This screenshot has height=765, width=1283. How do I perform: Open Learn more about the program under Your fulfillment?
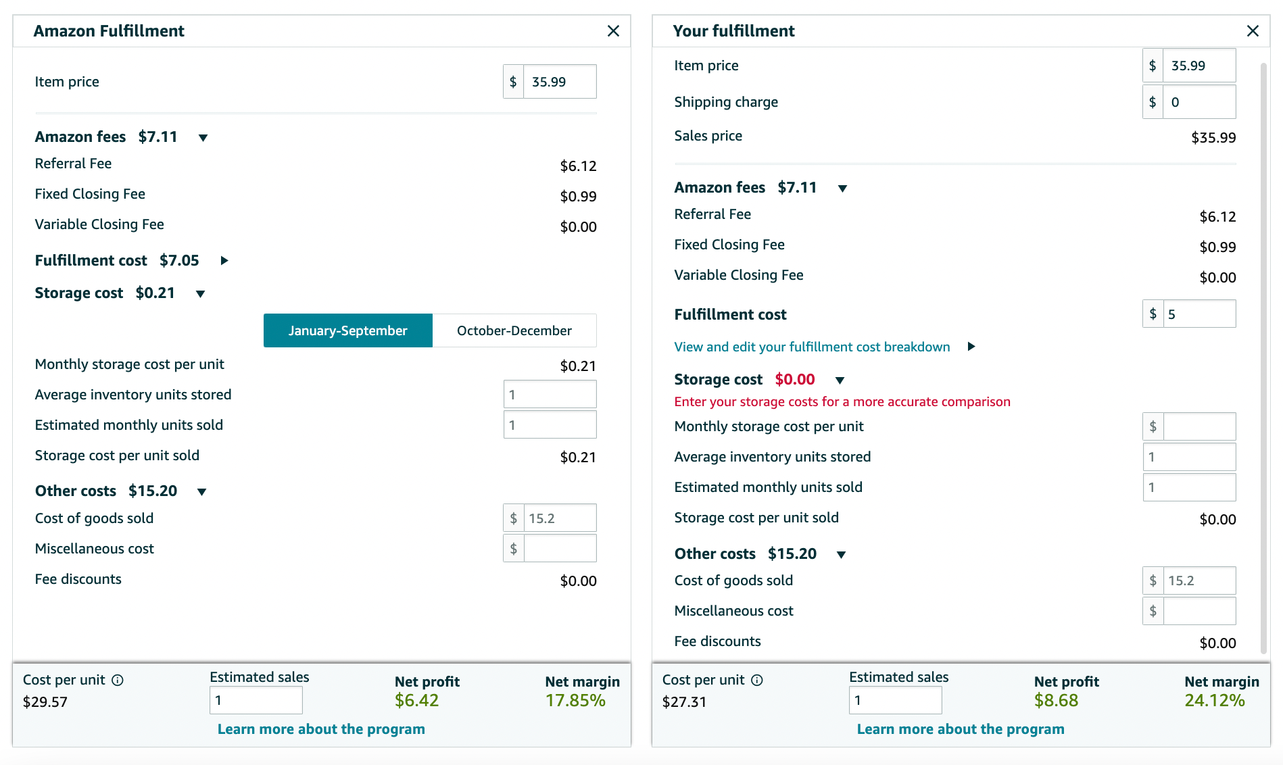[x=961, y=729]
